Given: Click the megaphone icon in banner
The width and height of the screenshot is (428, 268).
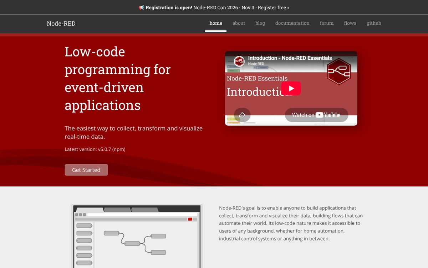Looking at the screenshot, I should coord(141,8).
